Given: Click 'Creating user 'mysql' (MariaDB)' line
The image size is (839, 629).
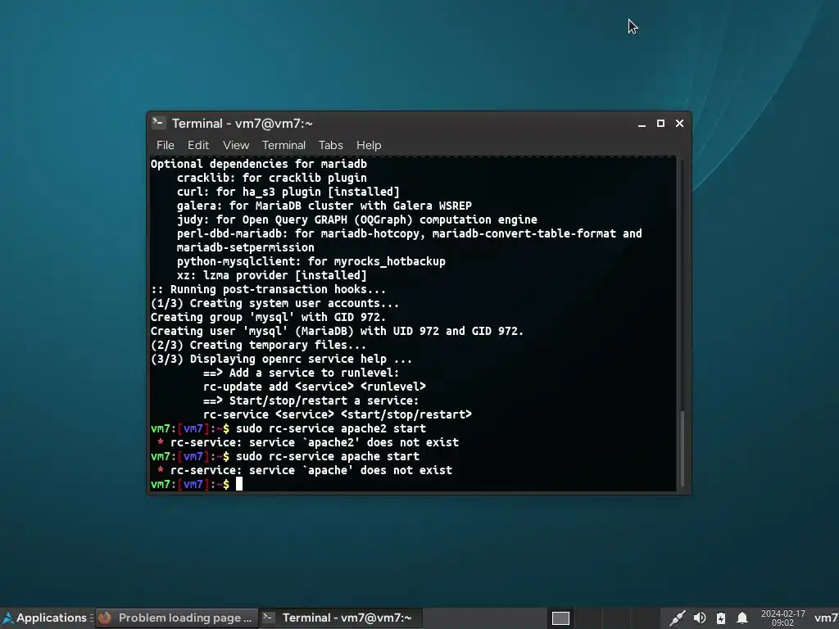Looking at the screenshot, I should pyautogui.click(x=337, y=331).
